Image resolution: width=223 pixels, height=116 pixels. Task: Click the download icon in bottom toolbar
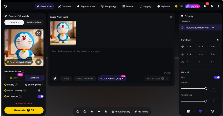tap(106, 111)
